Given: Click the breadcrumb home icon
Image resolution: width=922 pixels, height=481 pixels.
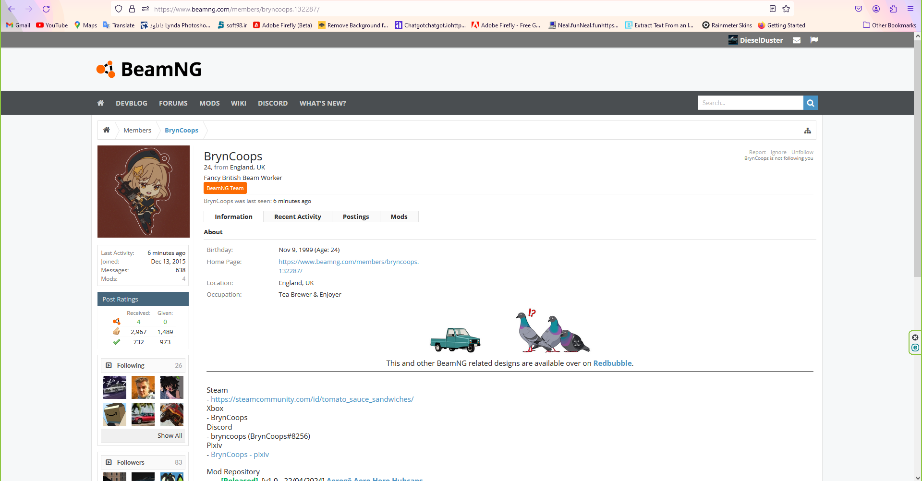Looking at the screenshot, I should click(107, 130).
